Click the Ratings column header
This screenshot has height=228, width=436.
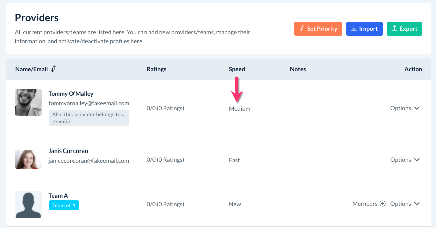[x=156, y=69]
